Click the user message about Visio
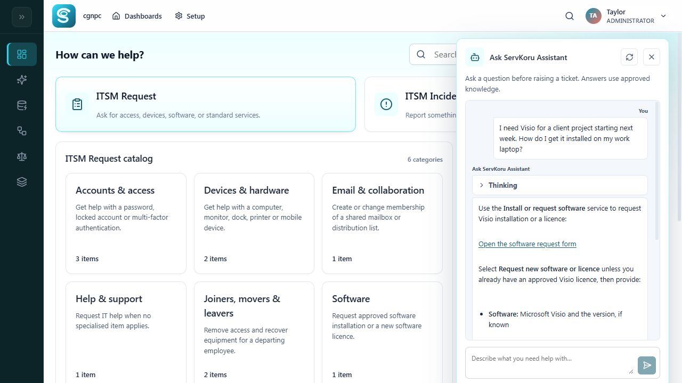 click(570, 138)
